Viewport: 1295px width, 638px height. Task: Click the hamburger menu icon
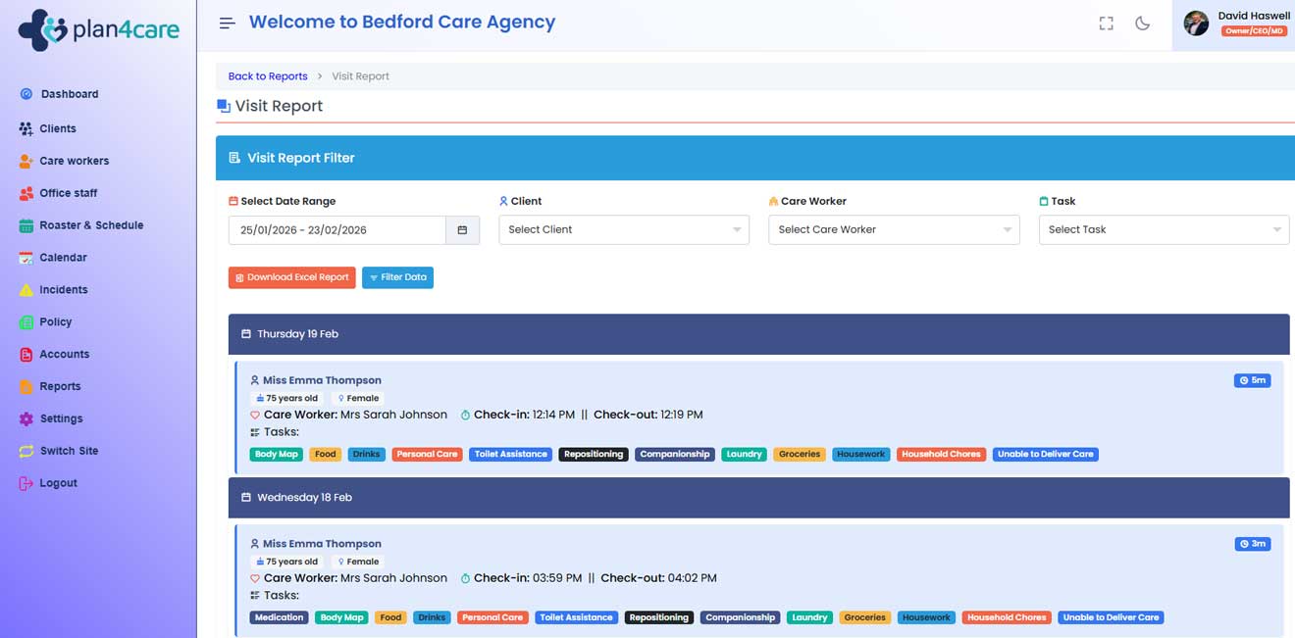(x=227, y=24)
